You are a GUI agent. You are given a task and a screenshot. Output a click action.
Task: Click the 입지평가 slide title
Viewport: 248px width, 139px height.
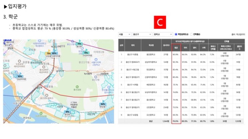(17, 6)
